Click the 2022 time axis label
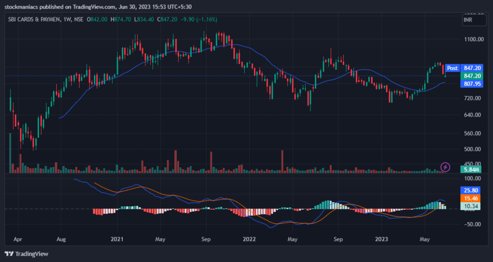 pos(249,239)
